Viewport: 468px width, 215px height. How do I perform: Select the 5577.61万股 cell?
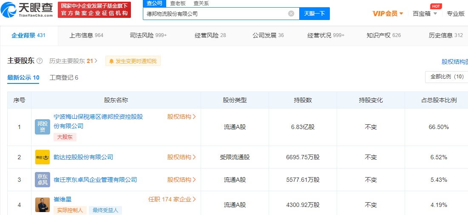[303, 180]
